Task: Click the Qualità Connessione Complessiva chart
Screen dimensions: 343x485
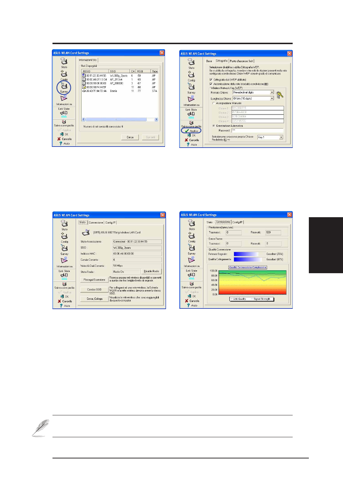Action: click(x=253, y=283)
